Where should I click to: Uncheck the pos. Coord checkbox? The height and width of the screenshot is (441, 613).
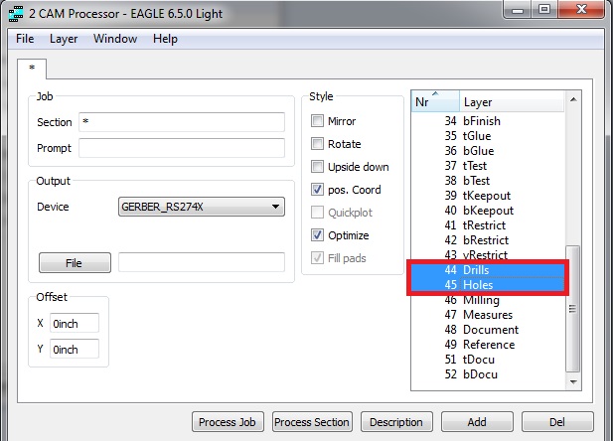tap(318, 190)
